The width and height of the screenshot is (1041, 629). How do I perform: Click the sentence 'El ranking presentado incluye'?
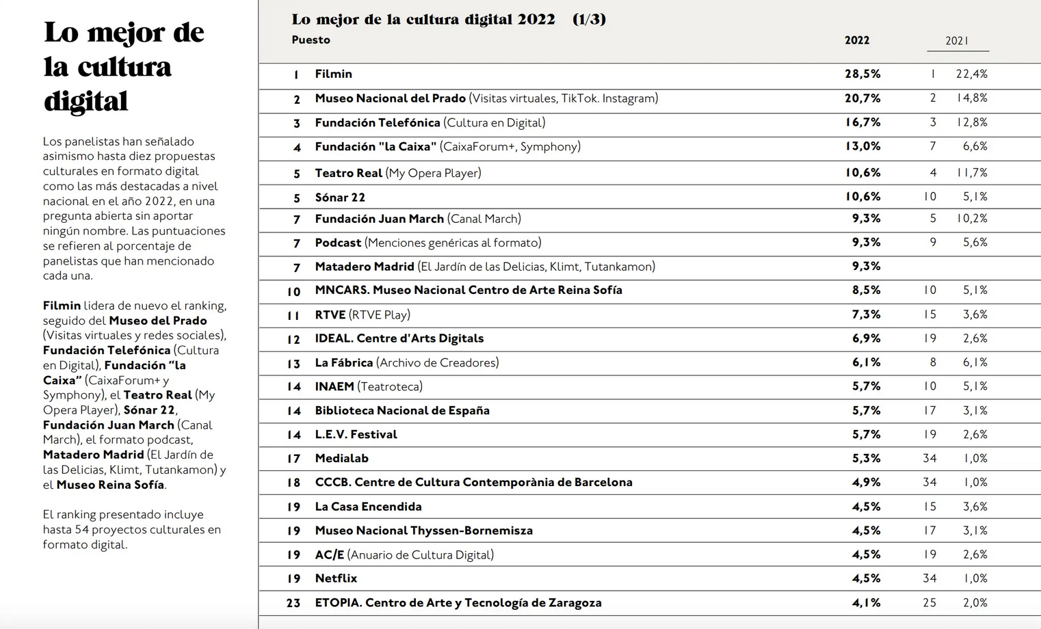[123, 515]
